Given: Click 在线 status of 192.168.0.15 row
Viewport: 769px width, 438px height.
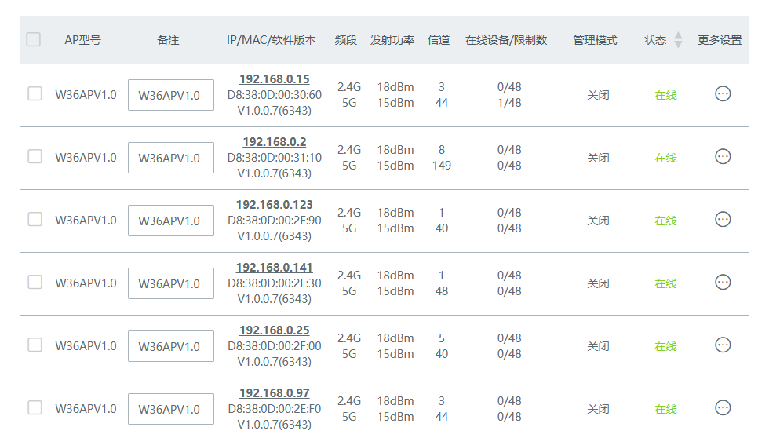Looking at the screenshot, I should [x=665, y=95].
